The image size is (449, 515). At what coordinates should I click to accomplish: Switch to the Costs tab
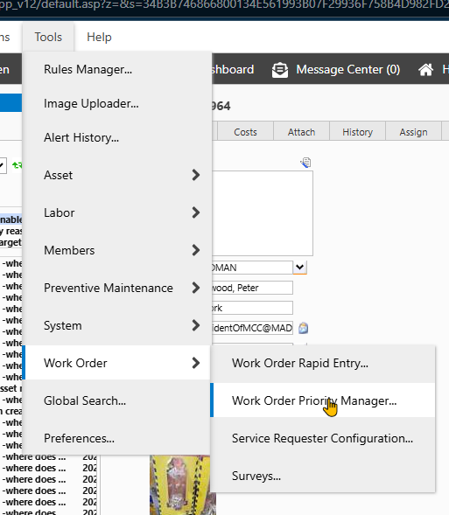coord(245,132)
